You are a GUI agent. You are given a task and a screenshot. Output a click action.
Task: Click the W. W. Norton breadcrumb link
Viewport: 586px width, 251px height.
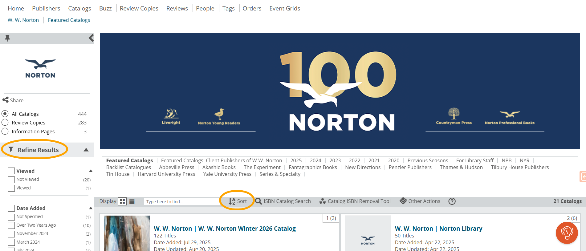click(23, 20)
